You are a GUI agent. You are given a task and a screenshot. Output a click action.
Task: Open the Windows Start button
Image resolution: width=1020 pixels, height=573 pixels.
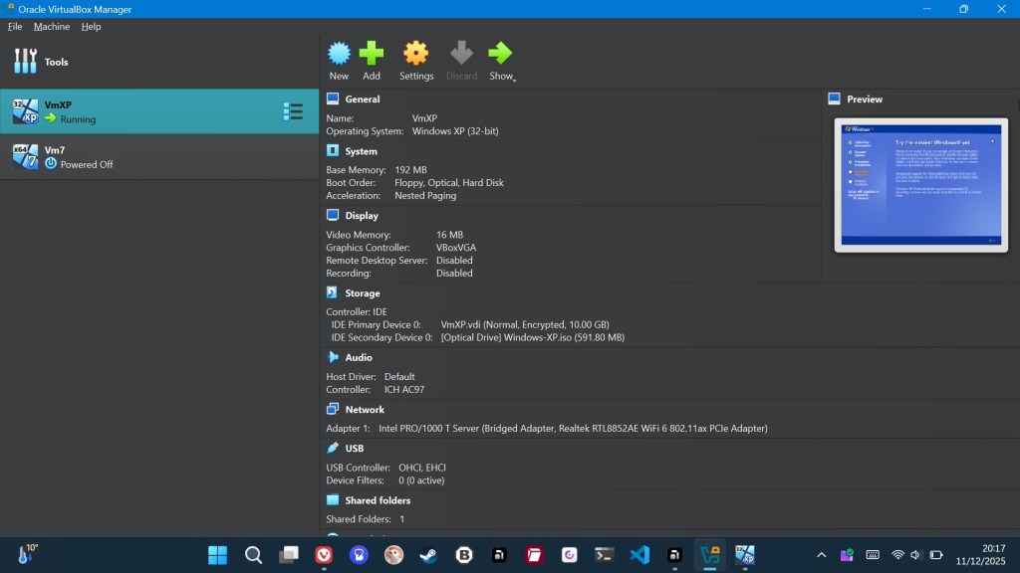point(217,555)
